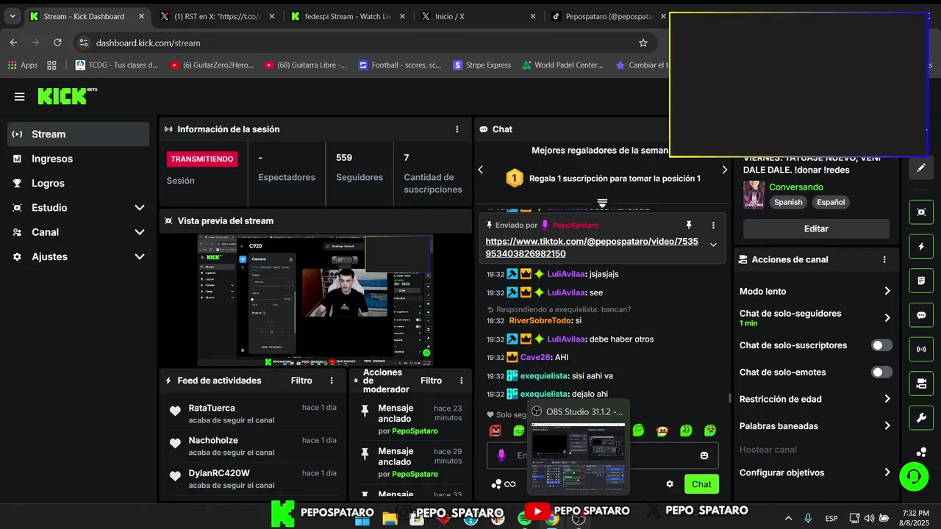Click the pin icon on the pinned message
The image size is (941, 529).
tap(689, 225)
